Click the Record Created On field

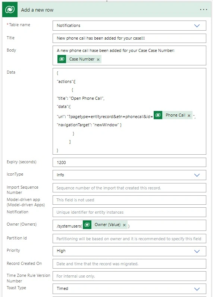click(129, 264)
